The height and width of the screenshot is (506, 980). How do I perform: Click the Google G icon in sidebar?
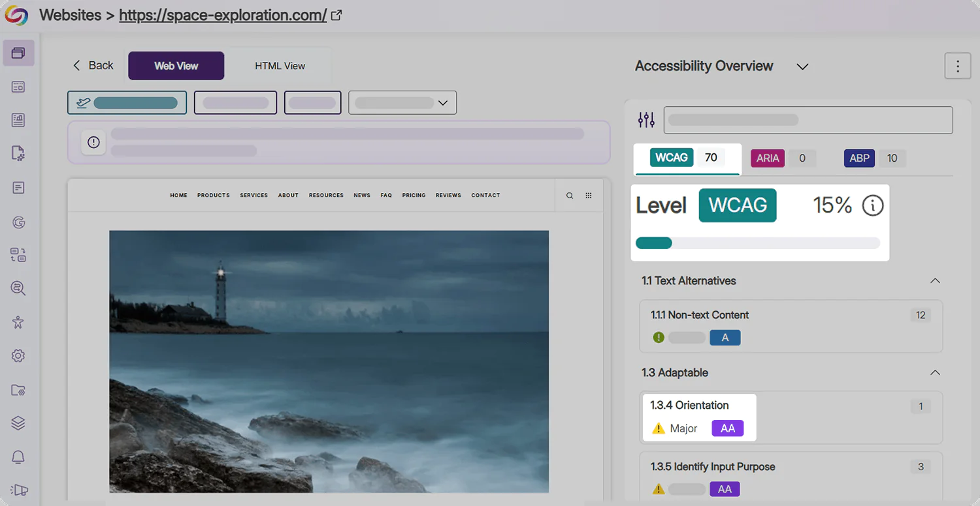click(18, 222)
